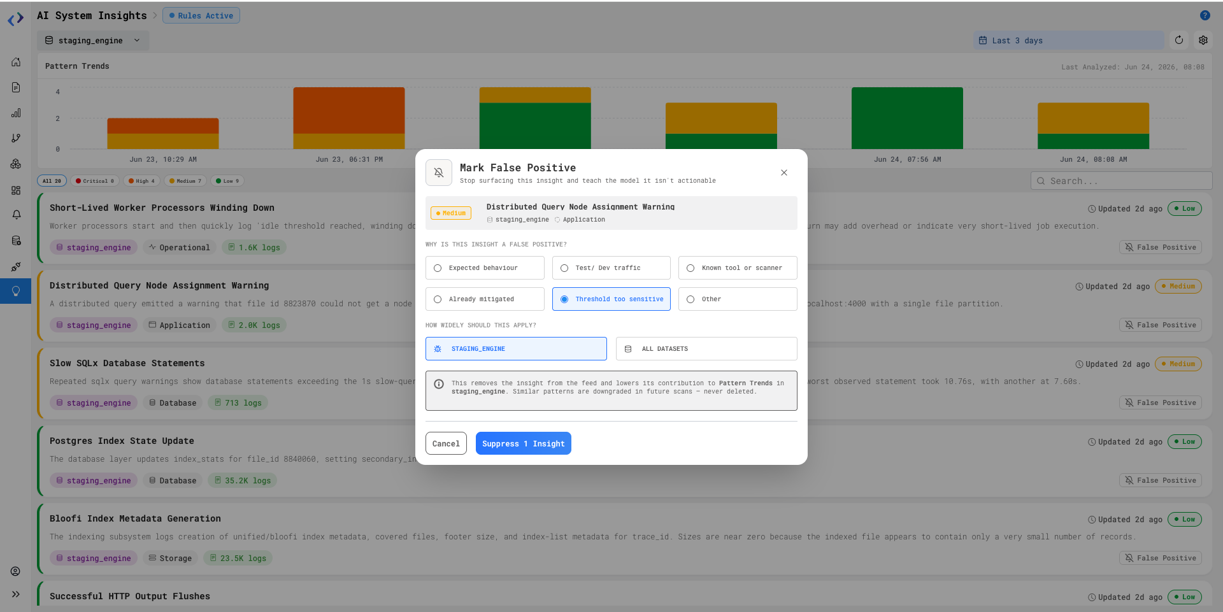Viewport: 1223px width, 612px height.
Task: Filter by the Medium 7 tab
Action: tap(185, 181)
